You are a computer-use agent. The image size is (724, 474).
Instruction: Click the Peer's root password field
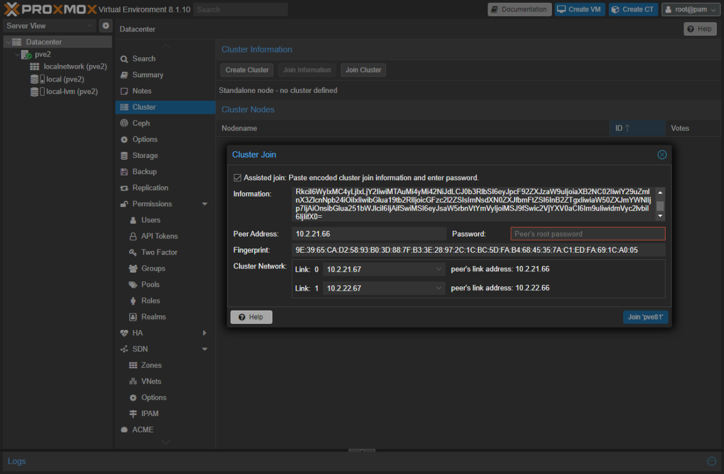coord(588,234)
